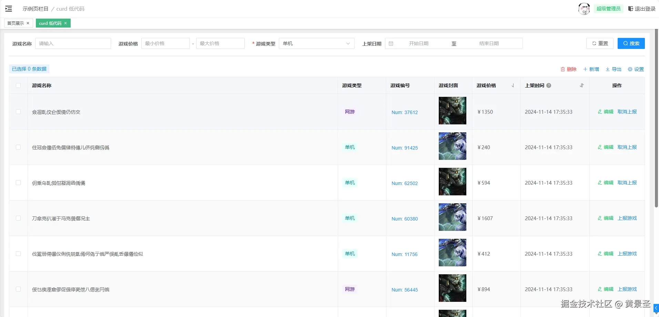This screenshot has height=317, width=659.
Task: Click the 已选择 0 条数据 selection label
Action: point(29,69)
